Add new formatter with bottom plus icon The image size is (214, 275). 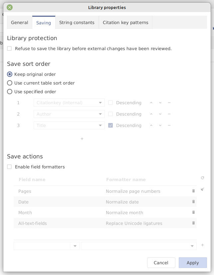[x=202, y=245]
